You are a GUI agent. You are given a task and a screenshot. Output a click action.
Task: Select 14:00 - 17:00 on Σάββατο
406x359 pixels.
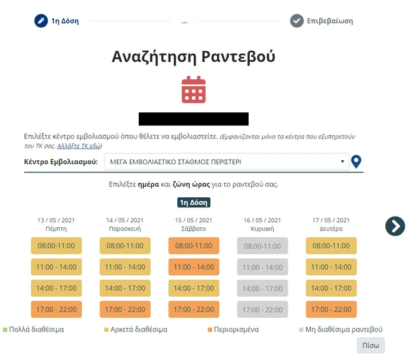tap(194, 288)
